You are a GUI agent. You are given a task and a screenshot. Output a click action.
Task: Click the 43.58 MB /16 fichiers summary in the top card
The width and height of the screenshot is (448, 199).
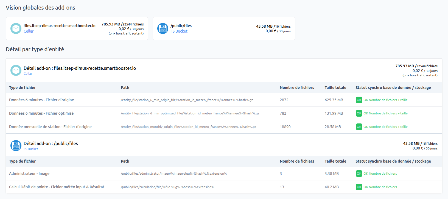click(x=273, y=26)
